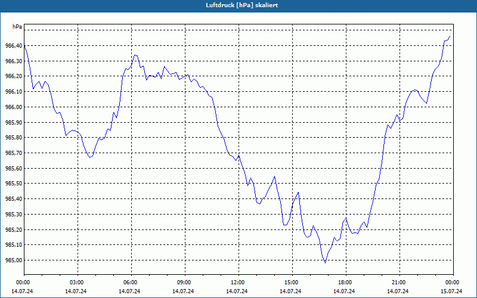Select the 985,50 y-axis label
The width and height of the screenshot is (477, 298).
coord(14,184)
